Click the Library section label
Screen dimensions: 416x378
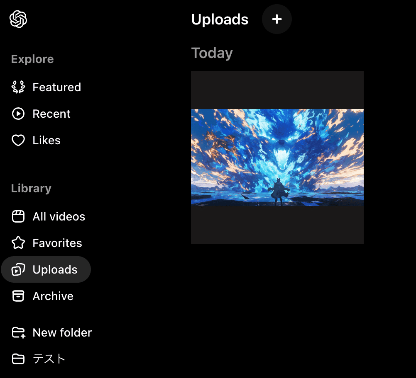click(31, 188)
